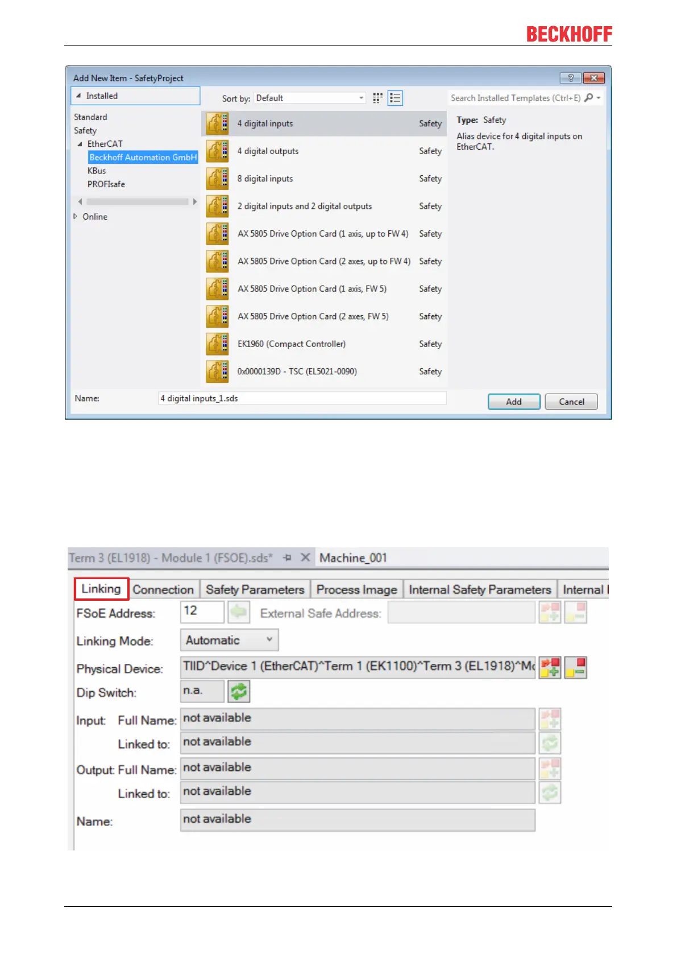This screenshot has height=958, width=677.
Task: Click the AX5805 1 axis FW 5 icon
Action: click(x=217, y=289)
